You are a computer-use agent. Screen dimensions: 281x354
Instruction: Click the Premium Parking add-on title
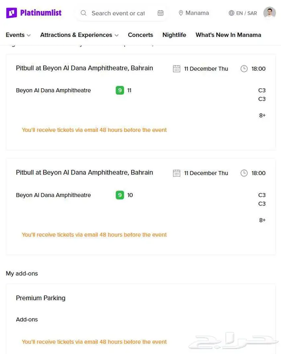[x=41, y=298]
